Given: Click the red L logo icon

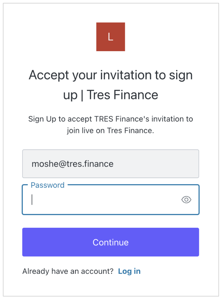Looking at the screenshot, I should 110,37.
